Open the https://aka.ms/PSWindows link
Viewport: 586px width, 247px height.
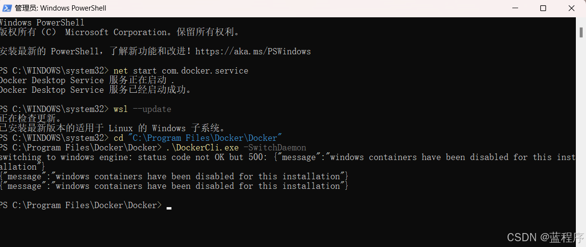point(253,51)
